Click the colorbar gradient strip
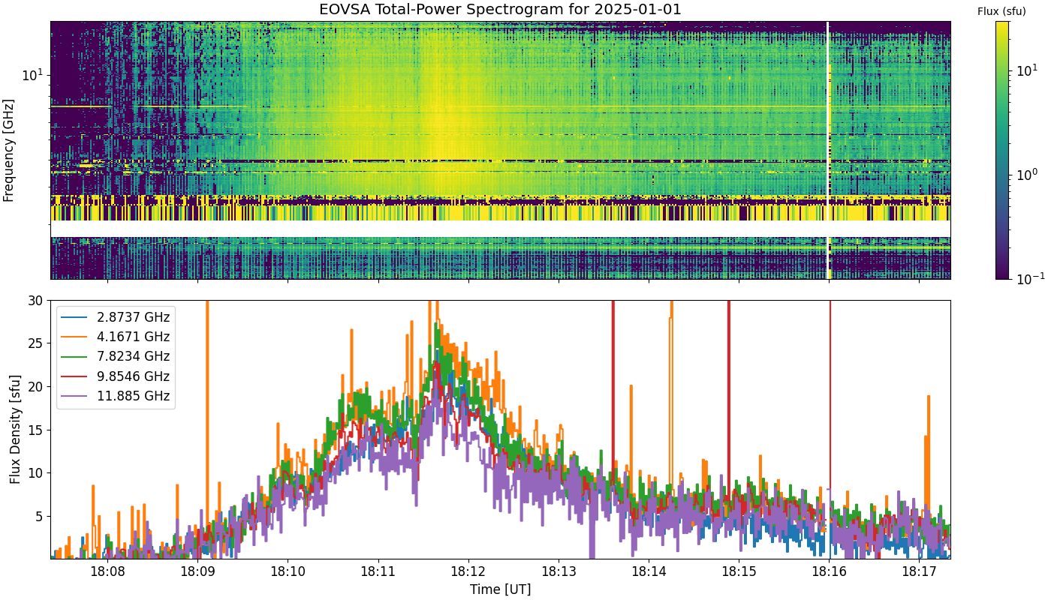 pyautogui.click(x=1001, y=150)
